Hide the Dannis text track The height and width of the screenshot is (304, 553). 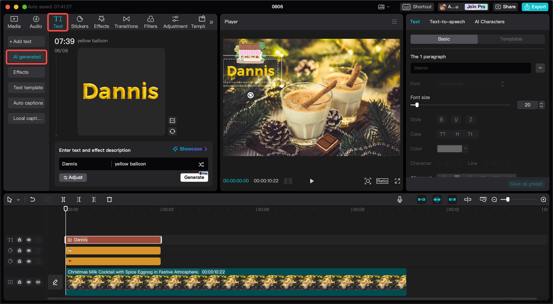[29, 240]
